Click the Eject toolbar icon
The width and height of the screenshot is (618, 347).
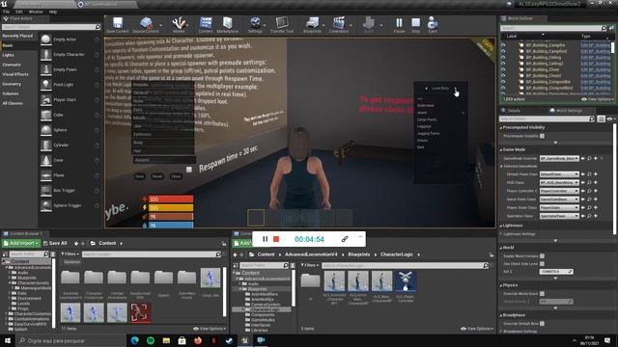pyautogui.click(x=433, y=23)
